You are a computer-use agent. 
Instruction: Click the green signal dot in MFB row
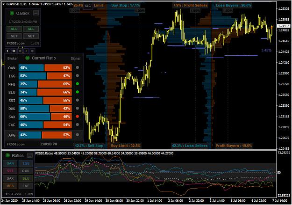[x=77, y=84]
